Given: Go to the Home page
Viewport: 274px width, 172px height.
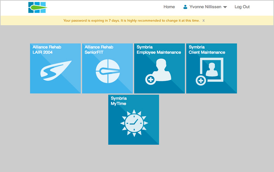Looking at the screenshot, I should tap(169, 7).
